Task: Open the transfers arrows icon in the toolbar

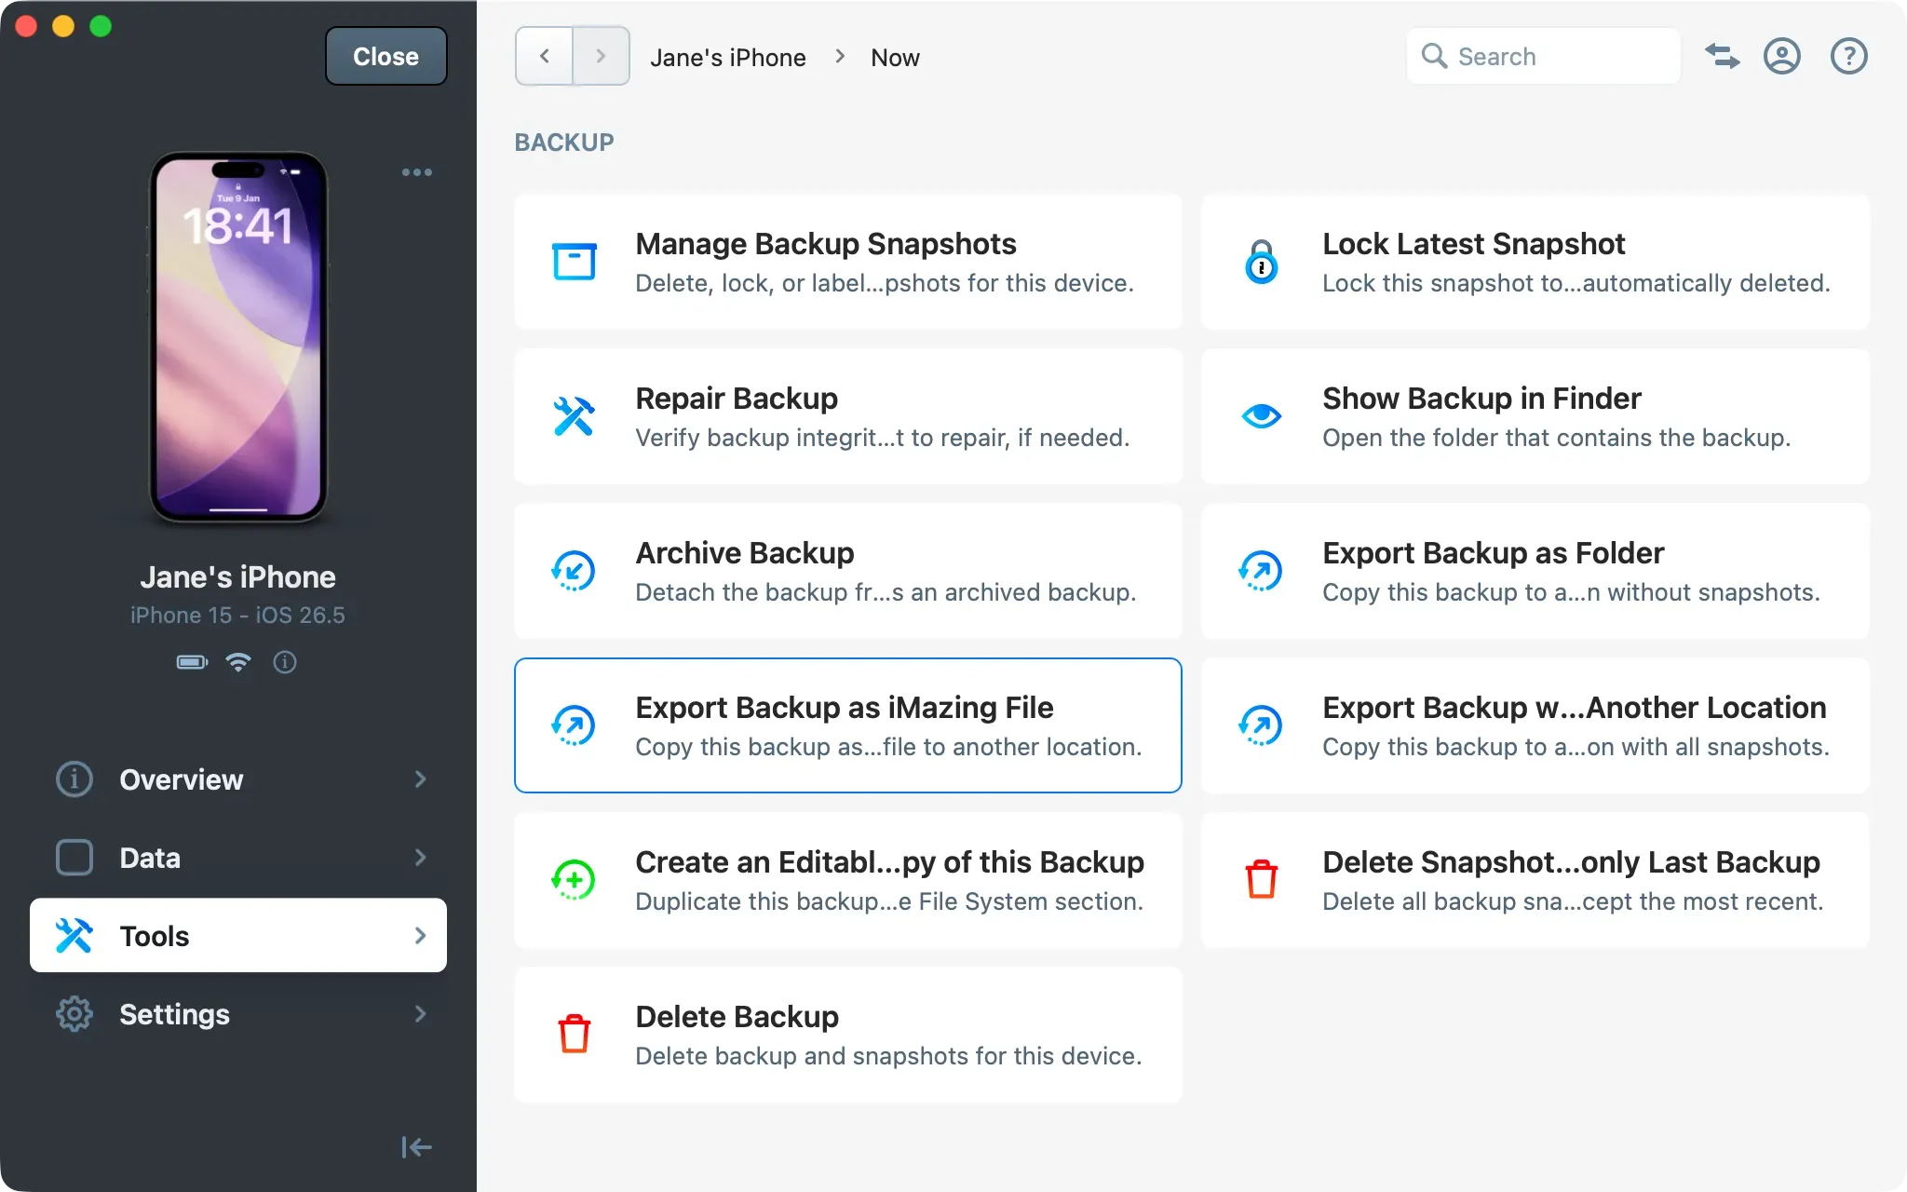Action: point(1722,57)
